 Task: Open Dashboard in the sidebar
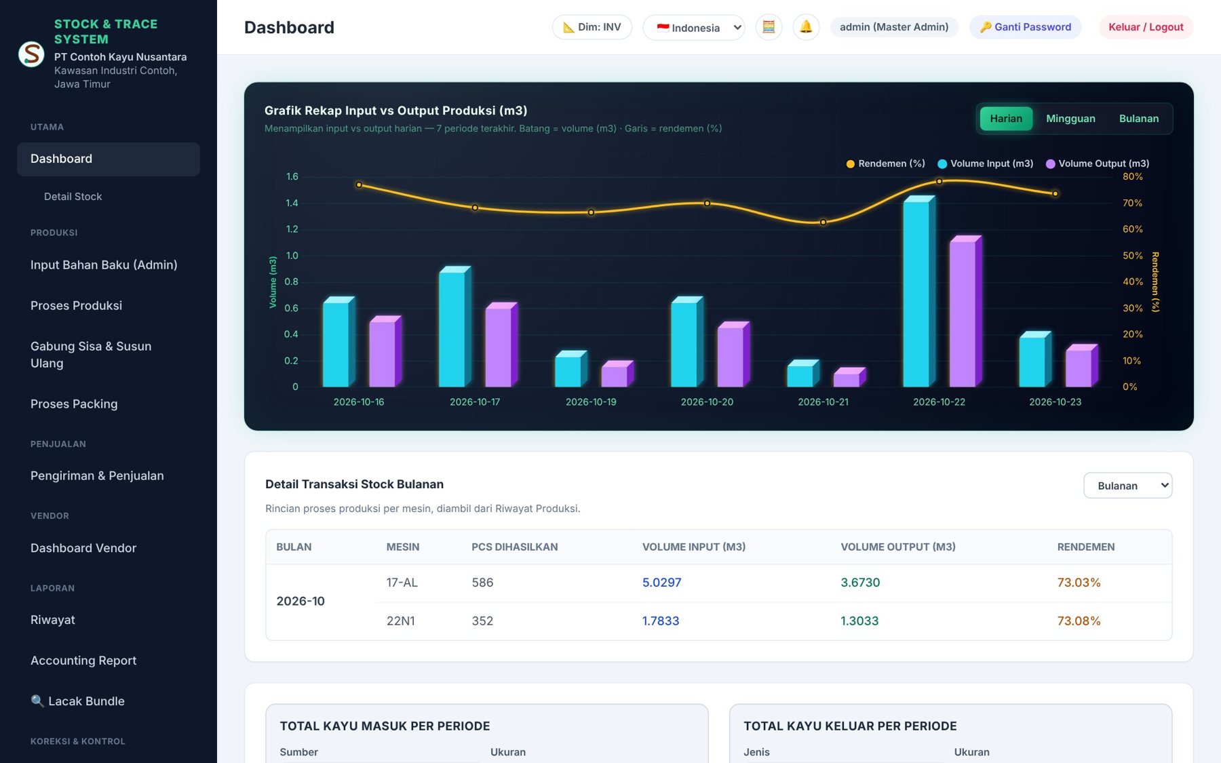point(109,159)
